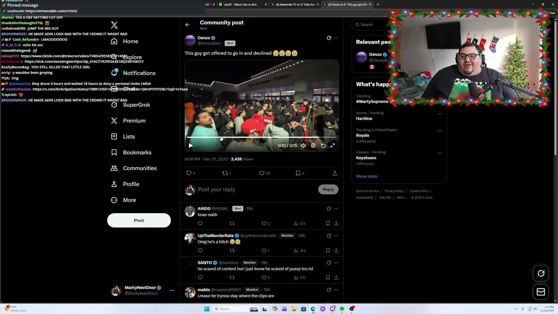Open Bookmarks in sidebar
Viewport: 558px width, 314px height.
[131, 152]
